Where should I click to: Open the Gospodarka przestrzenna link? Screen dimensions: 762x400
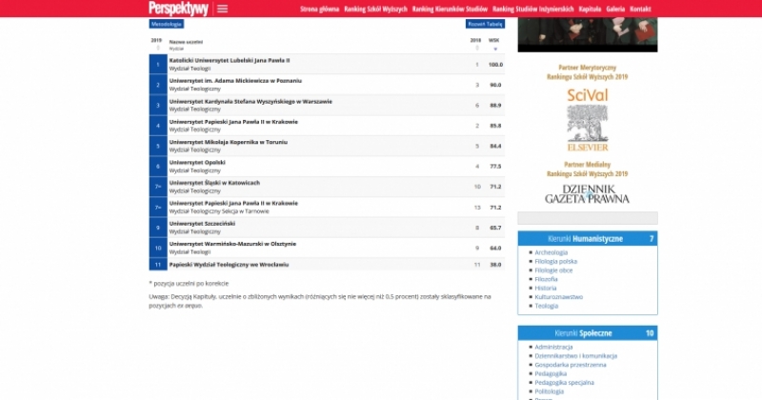pos(571,365)
